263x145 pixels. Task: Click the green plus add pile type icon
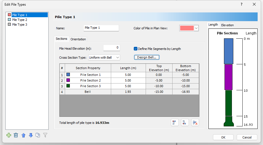pyautogui.click(x=9, y=135)
